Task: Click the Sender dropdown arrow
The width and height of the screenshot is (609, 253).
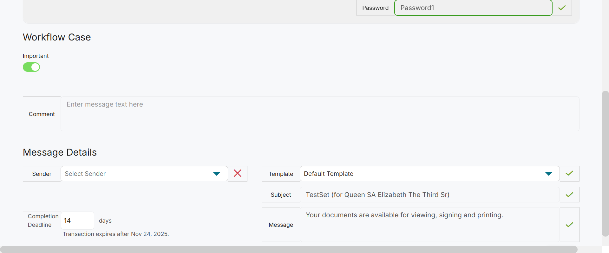Action: (217, 174)
